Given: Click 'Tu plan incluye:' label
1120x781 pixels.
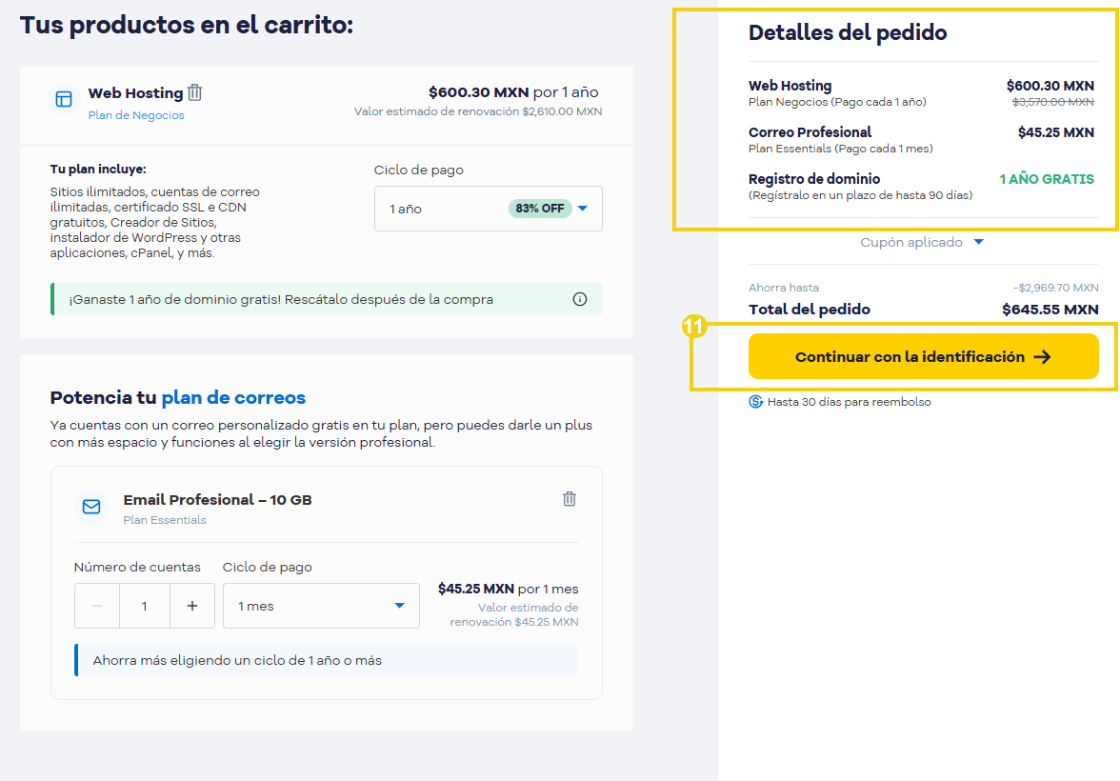Looking at the screenshot, I should click(98, 170).
